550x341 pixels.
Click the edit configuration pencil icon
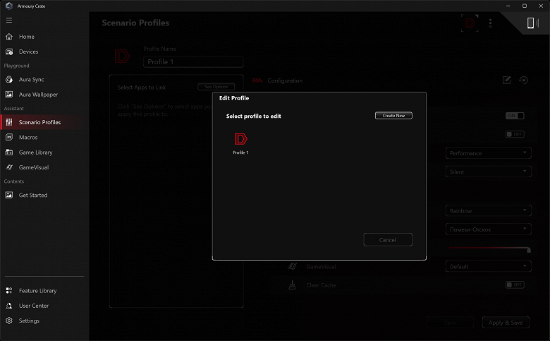(506, 80)
